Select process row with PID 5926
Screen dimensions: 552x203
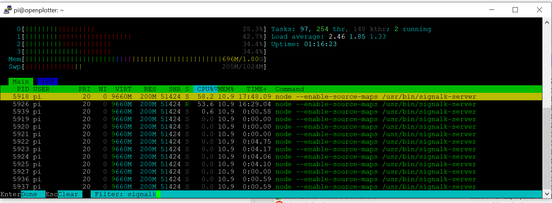(x=271, y=104)
